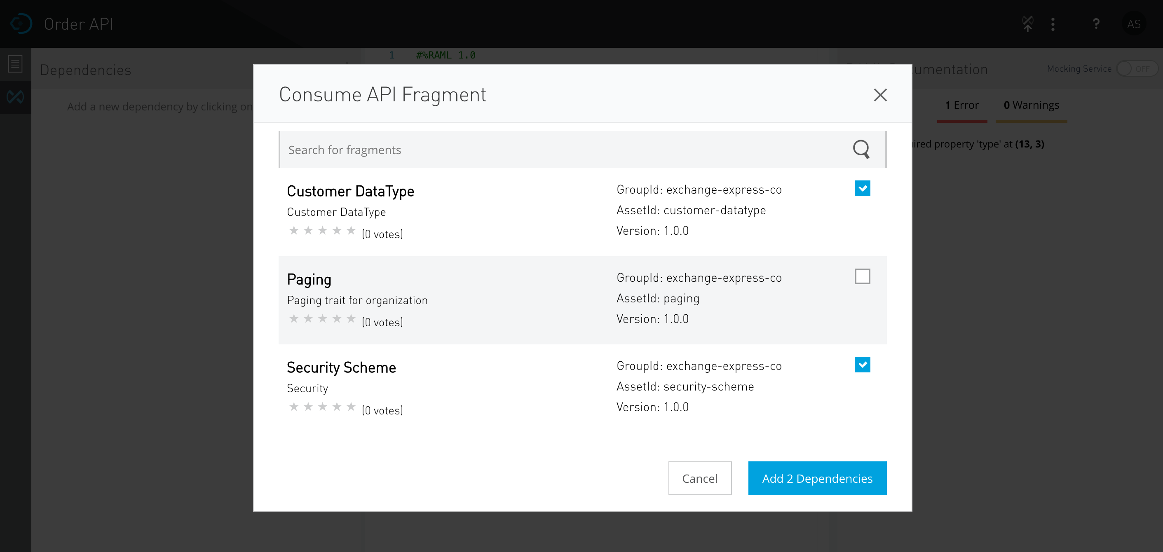Close the Consume API Fragment dialog
This screenshot has height=552, width=1163.
point(880,95)
